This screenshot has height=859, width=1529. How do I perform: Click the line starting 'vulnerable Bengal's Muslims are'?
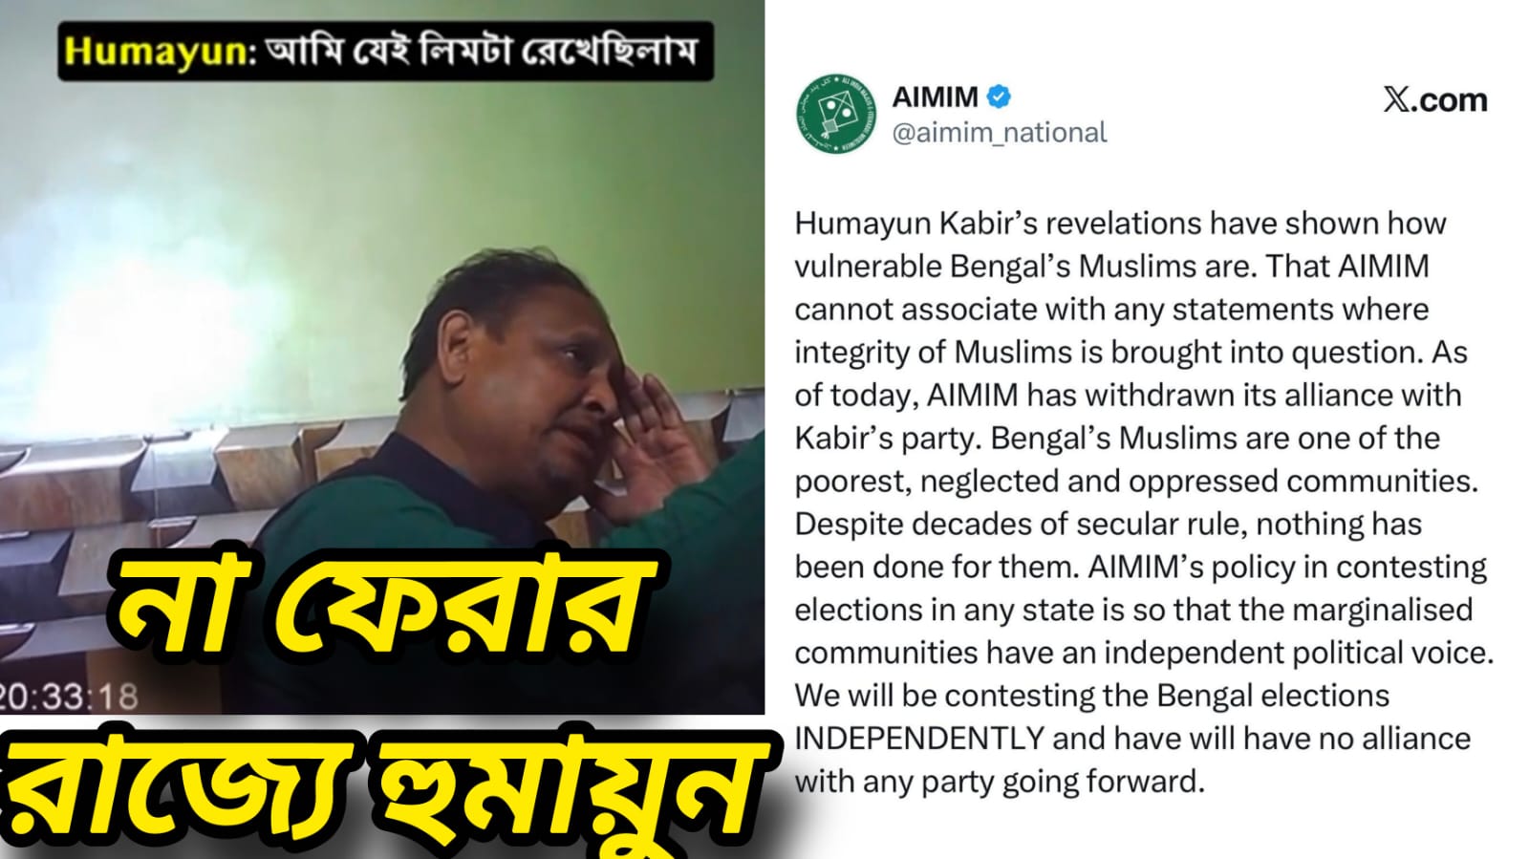click(1111, 267)
